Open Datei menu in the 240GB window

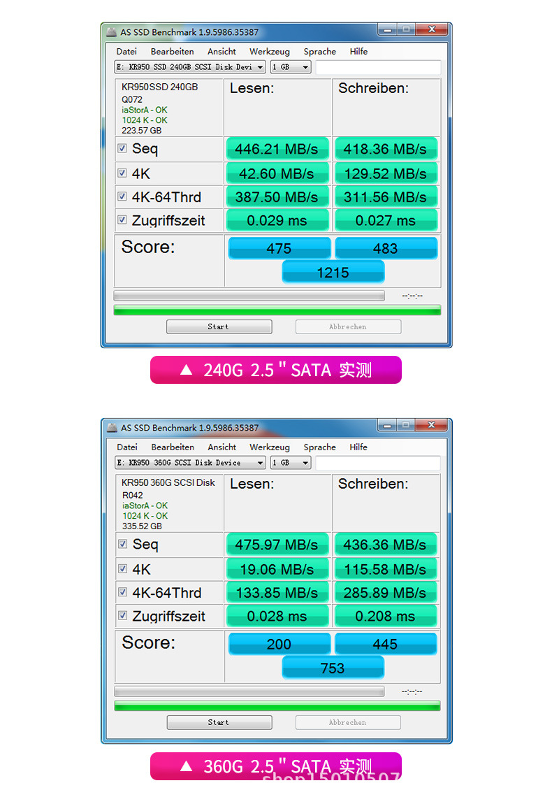(126, 51)
